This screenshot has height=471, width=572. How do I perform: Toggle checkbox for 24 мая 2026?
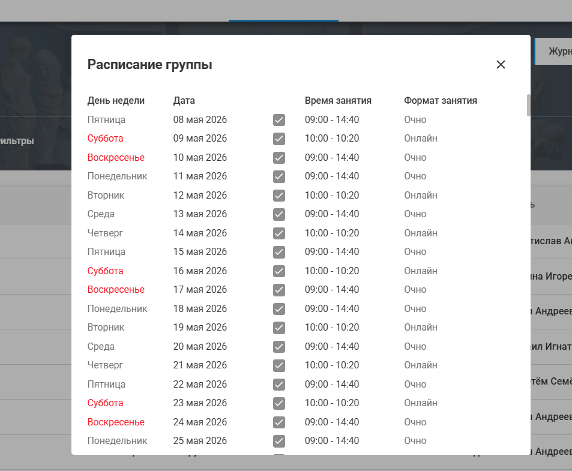pos(279,422)
